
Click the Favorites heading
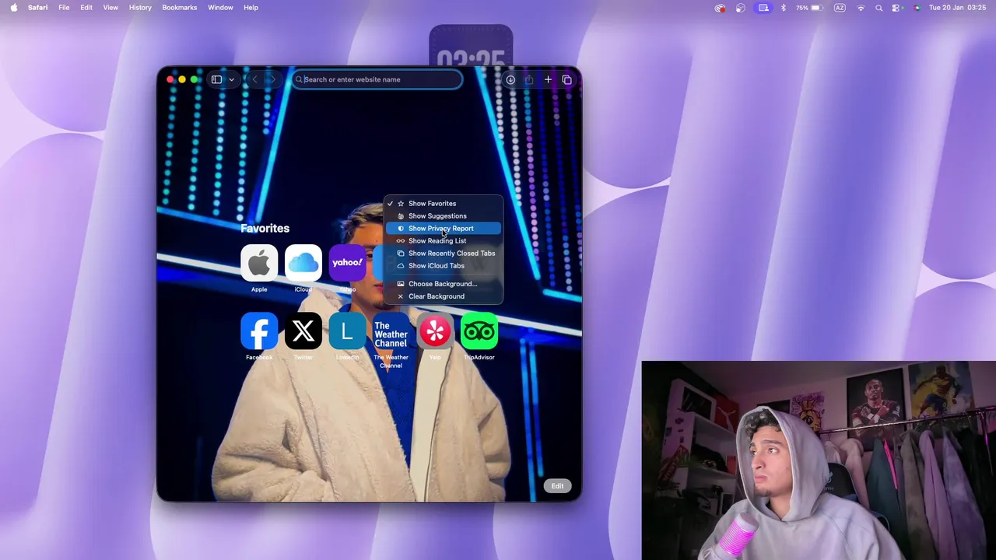(265, 228)
